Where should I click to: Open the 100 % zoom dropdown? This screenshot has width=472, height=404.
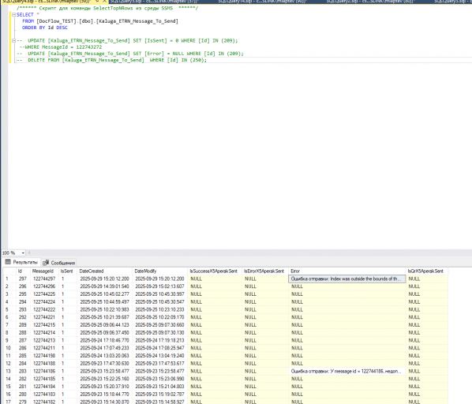point(23,253)
